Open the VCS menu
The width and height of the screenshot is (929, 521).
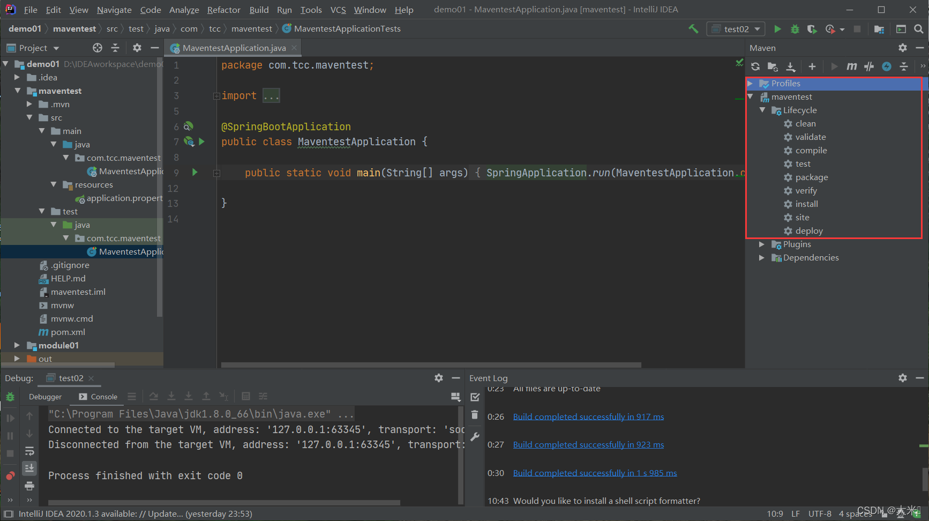(338, 10)
